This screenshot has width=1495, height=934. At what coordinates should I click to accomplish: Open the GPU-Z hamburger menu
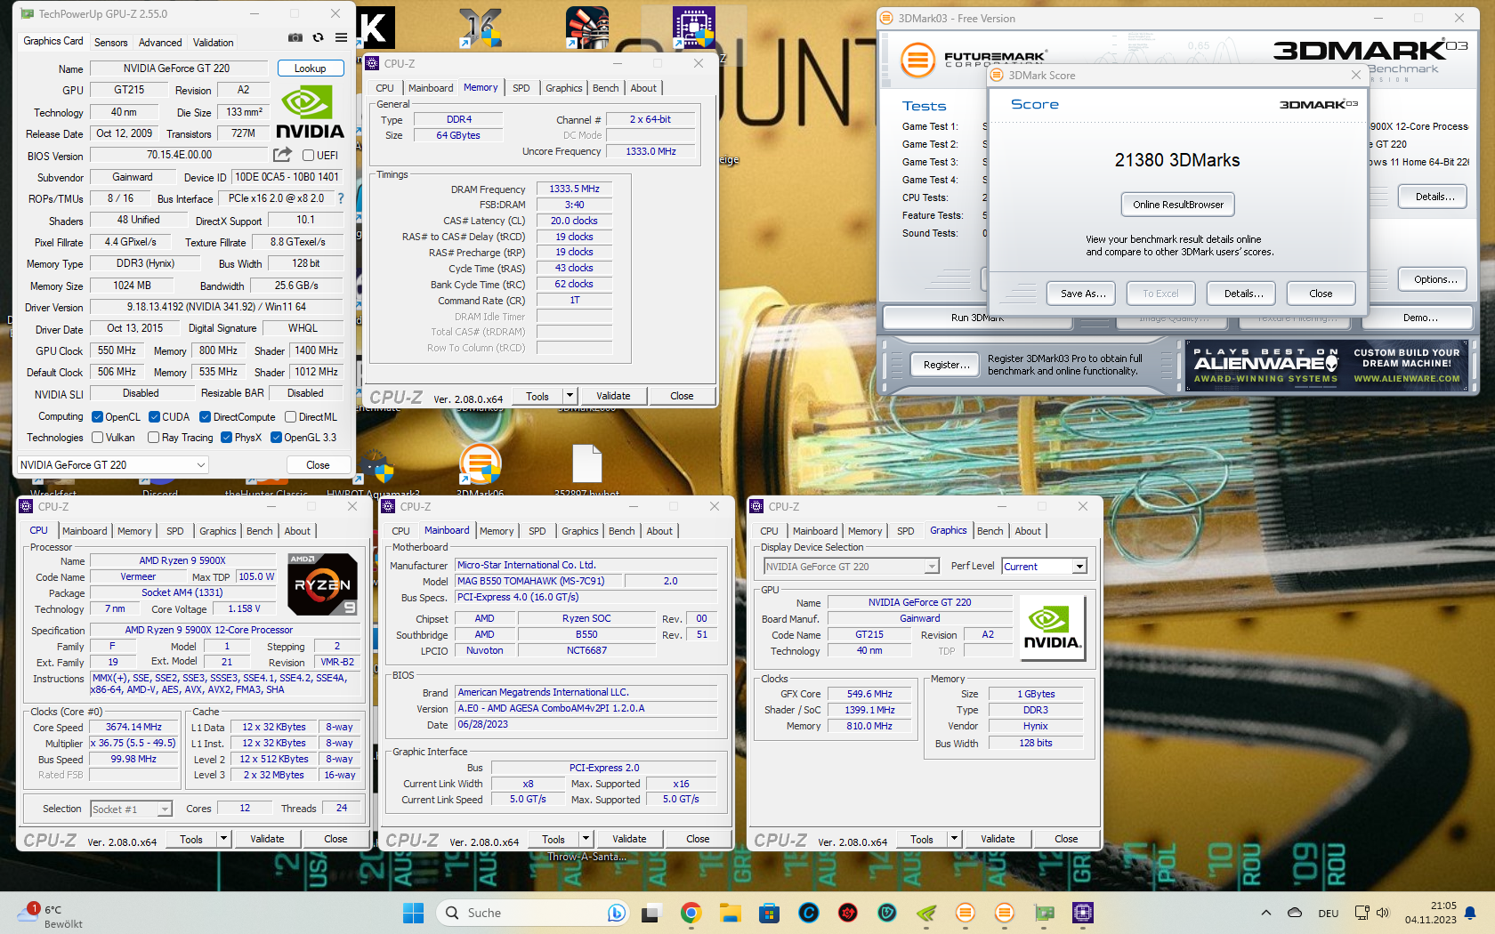pos(341,37)
